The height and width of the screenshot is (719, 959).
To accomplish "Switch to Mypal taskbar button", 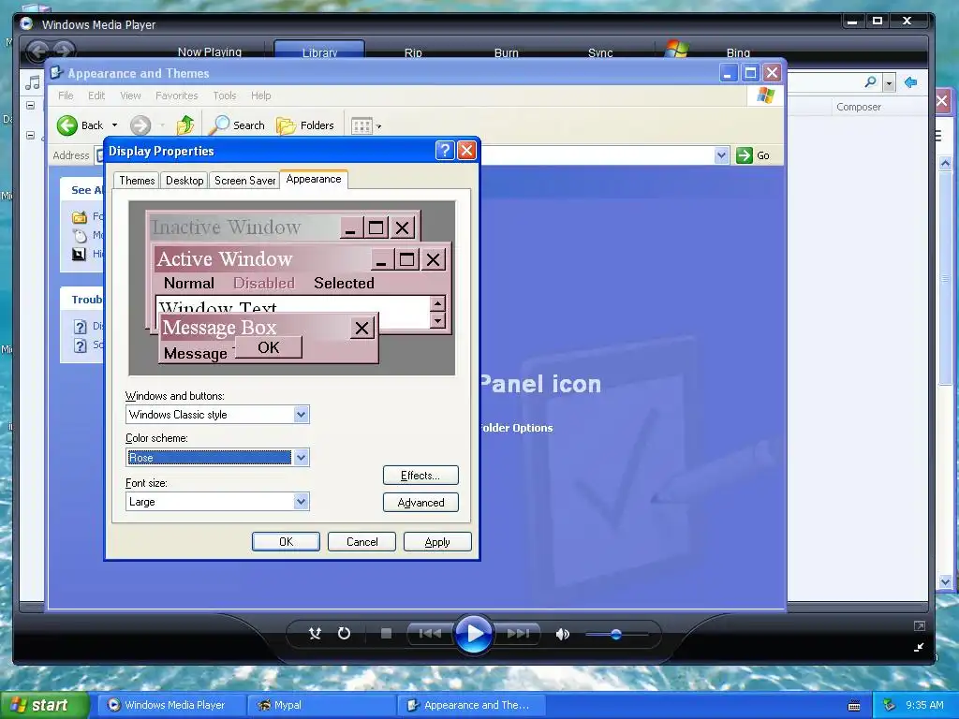I will [321, 705].
